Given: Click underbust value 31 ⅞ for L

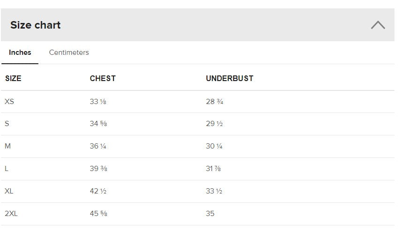Looking at the screenshot, I should (x=213, y=169).
